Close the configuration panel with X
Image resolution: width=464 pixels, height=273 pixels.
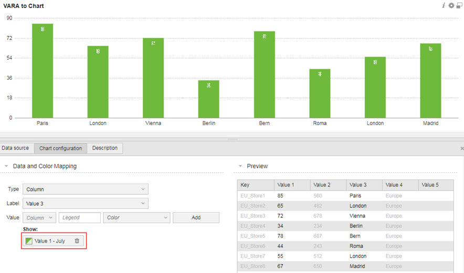[x=461, y=149]
